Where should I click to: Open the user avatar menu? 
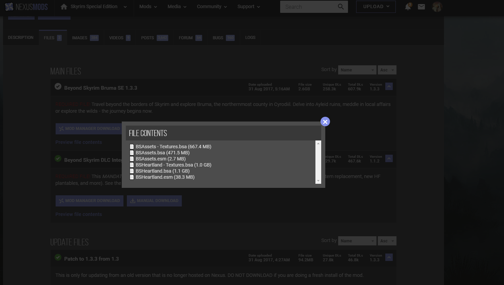(x=437, y=7)
